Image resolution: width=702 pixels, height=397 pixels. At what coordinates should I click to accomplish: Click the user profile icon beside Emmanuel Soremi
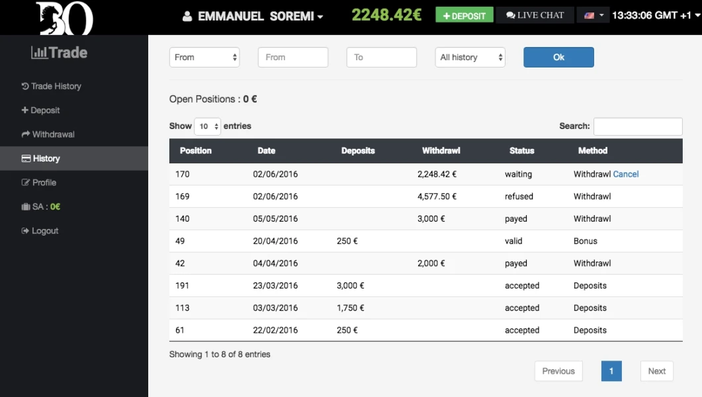[187, 17]
